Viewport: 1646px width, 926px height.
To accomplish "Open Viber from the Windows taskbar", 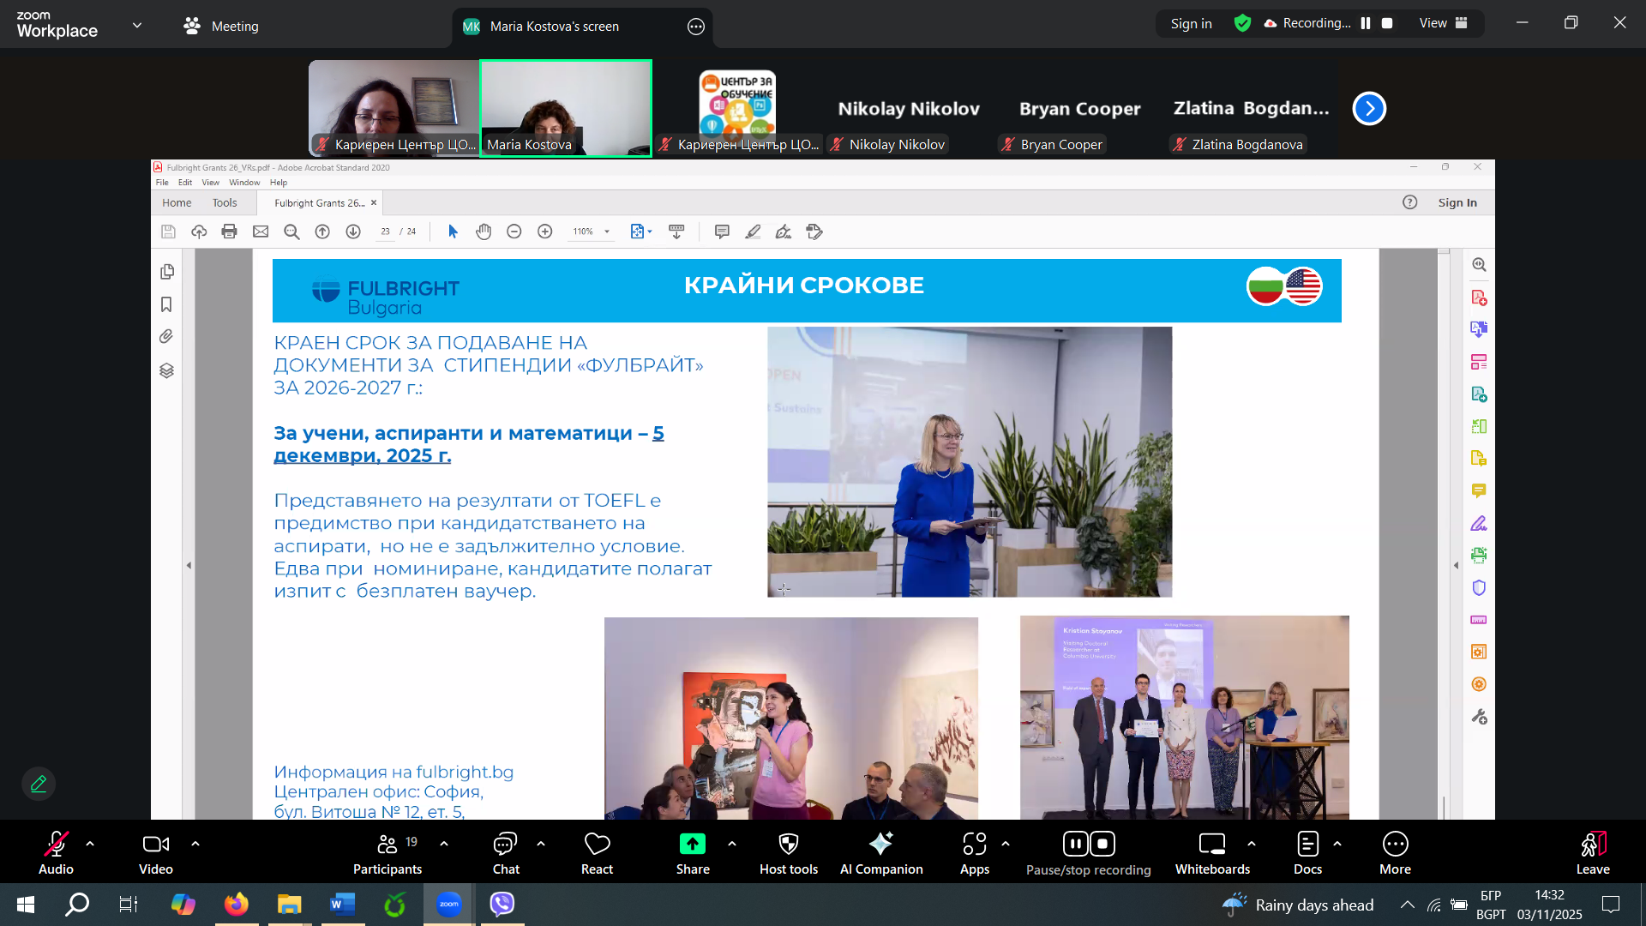I will click(x=502, y=904).
